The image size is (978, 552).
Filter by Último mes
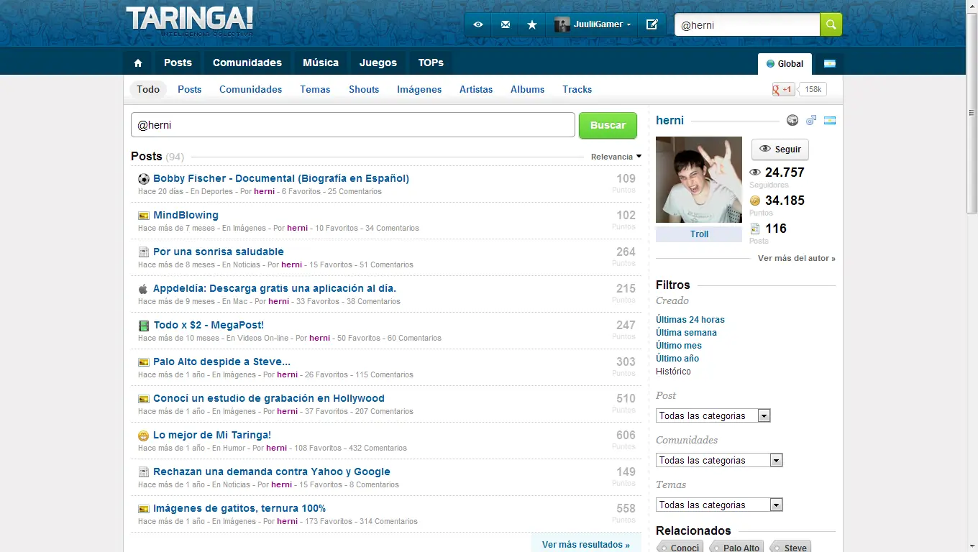(679, 346)
